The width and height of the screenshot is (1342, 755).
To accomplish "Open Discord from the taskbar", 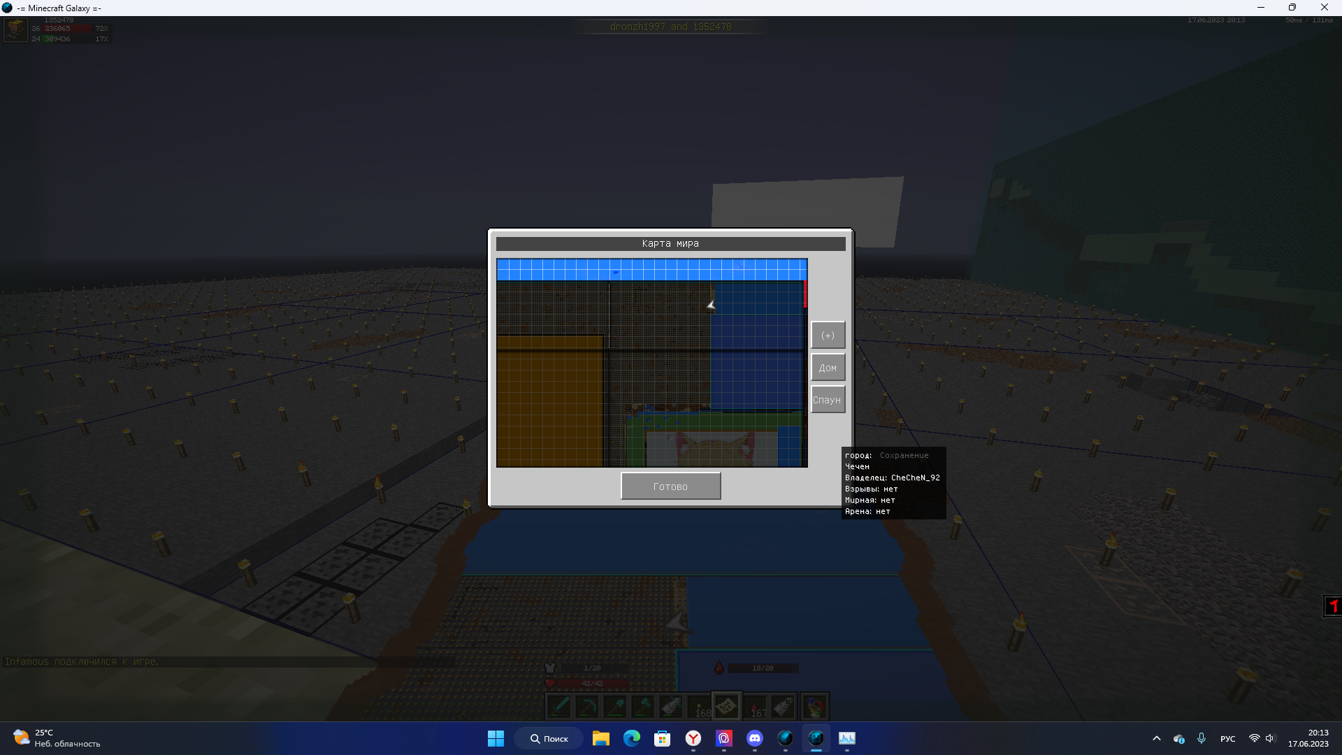I will click(754, 738).
